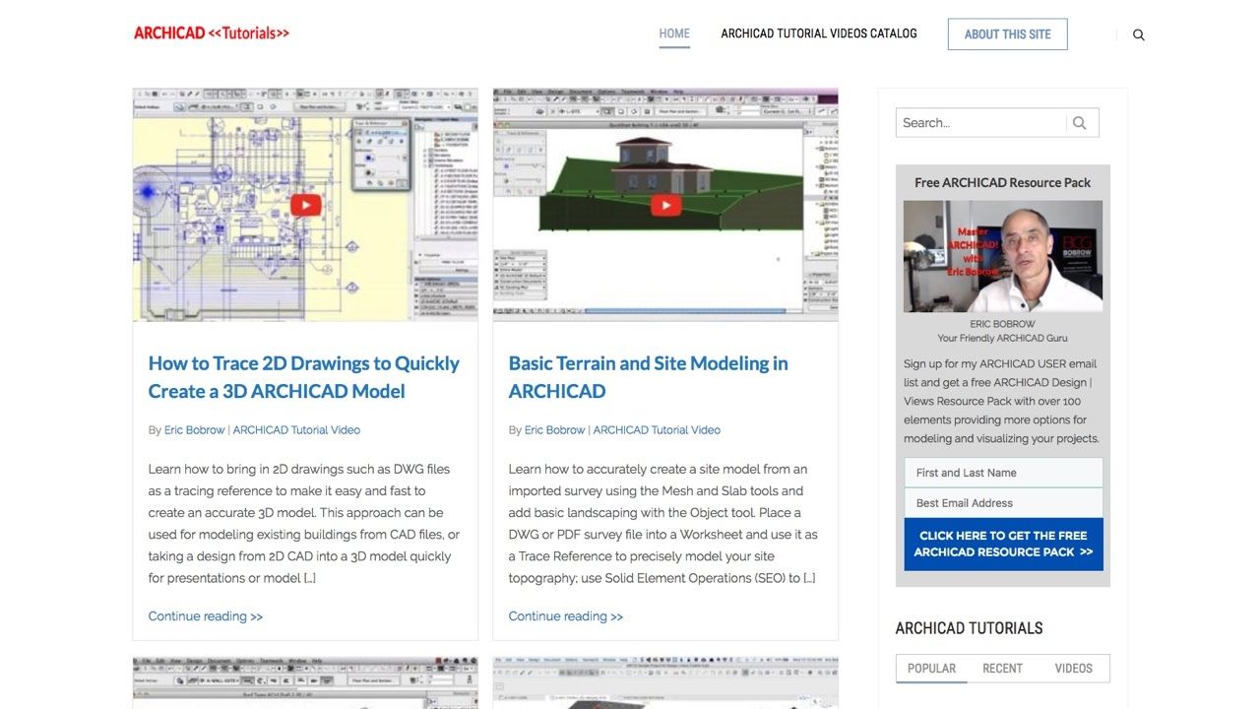Viewport: 1260px width, 709px height.
Task: Click 'Your Friendly ARCHICAD Guru' caption
Action: (x=1002, y=338)
